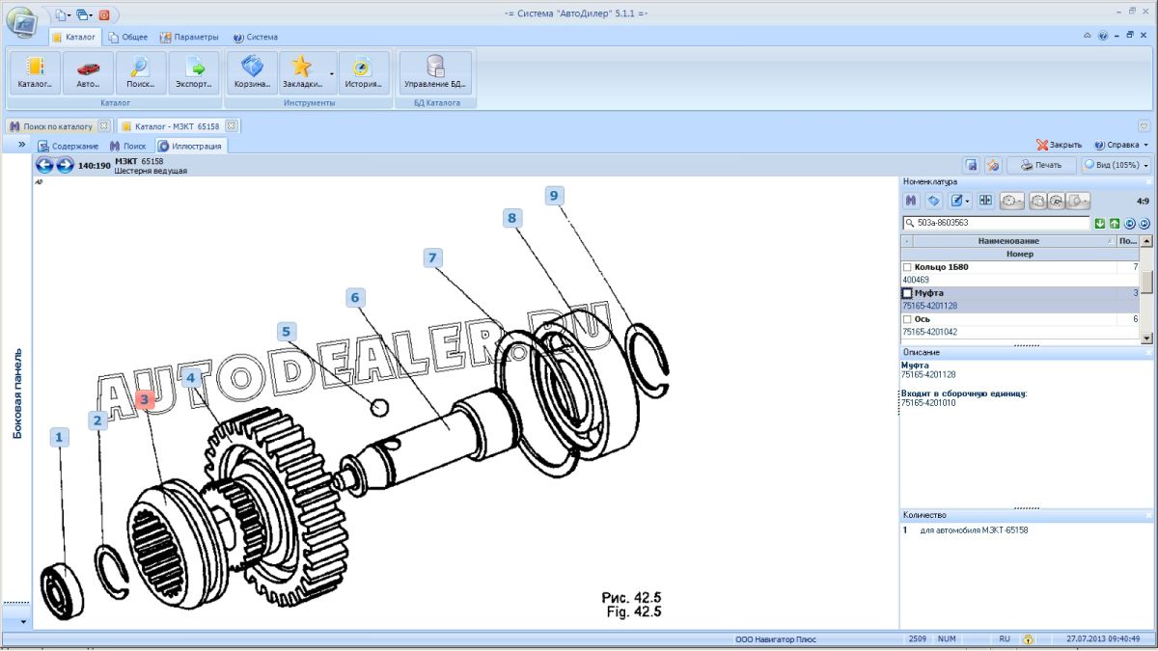The image size is (1158, 651).
Task: Select callout number 7 on the illustration
Action: 433,258
